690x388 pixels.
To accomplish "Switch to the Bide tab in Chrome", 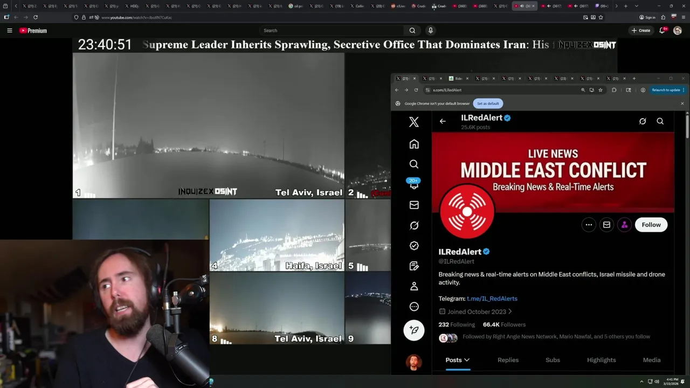I will 459,79.
